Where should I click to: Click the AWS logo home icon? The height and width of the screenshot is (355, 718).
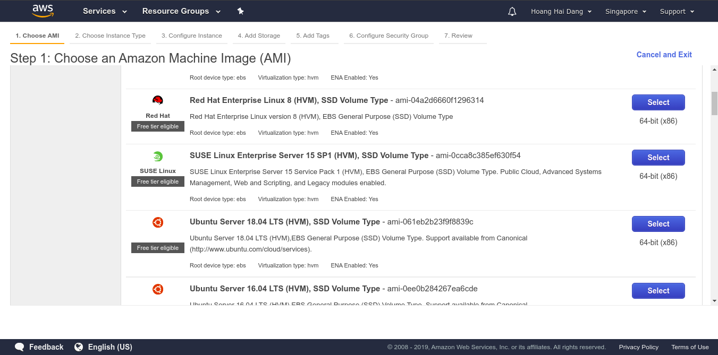(43, 11)
